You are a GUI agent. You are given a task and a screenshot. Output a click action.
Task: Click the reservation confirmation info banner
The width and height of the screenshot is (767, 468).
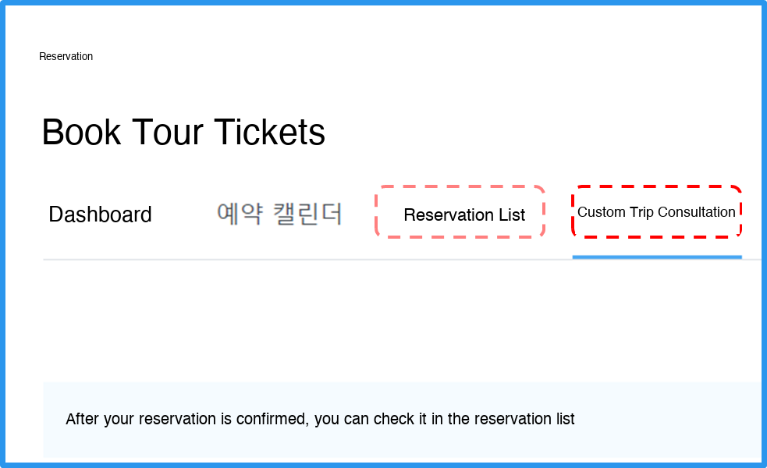click(x=401, y=419)
